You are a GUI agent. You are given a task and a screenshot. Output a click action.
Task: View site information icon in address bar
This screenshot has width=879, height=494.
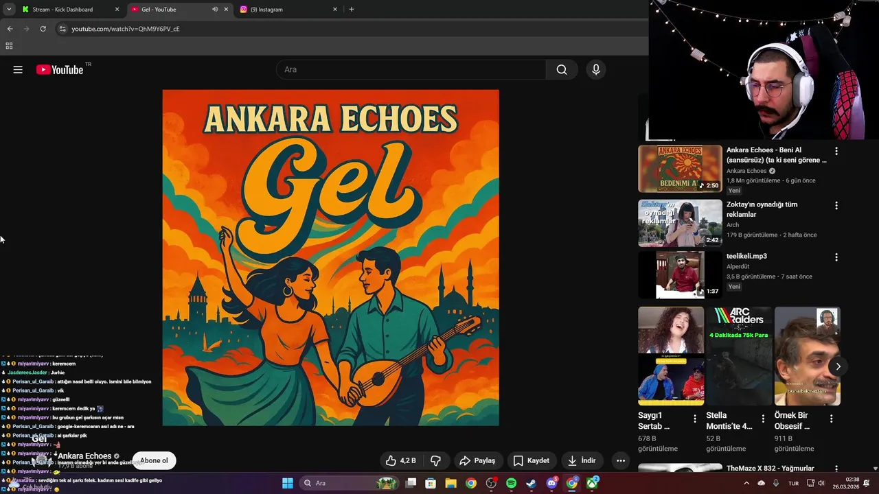click(62, 29)
